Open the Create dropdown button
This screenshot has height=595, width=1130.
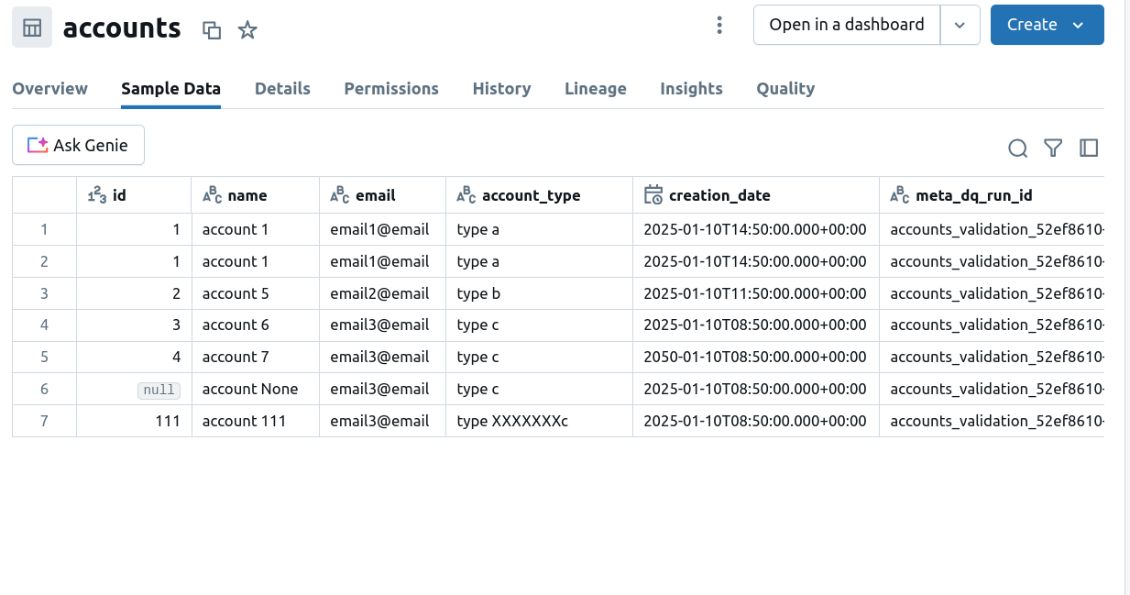tap(1048, 26)
